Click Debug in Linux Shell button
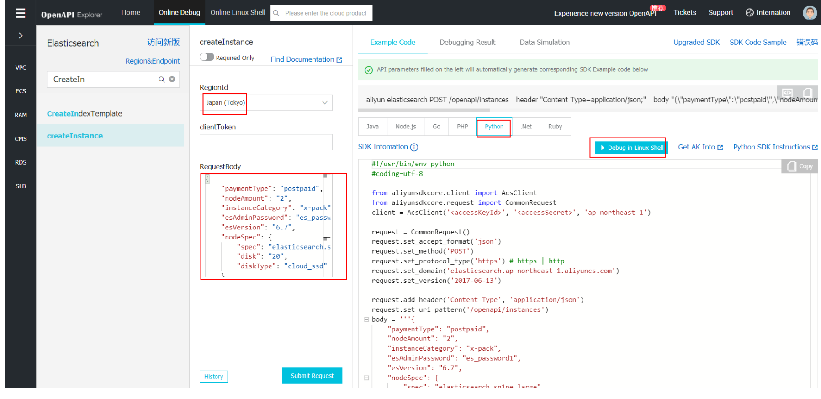The image size is (821, 399). pyautogui.click(x=632, y=148)
